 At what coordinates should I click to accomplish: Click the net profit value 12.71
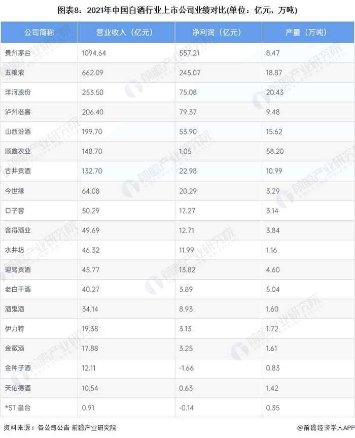click(x=187, y=230)
